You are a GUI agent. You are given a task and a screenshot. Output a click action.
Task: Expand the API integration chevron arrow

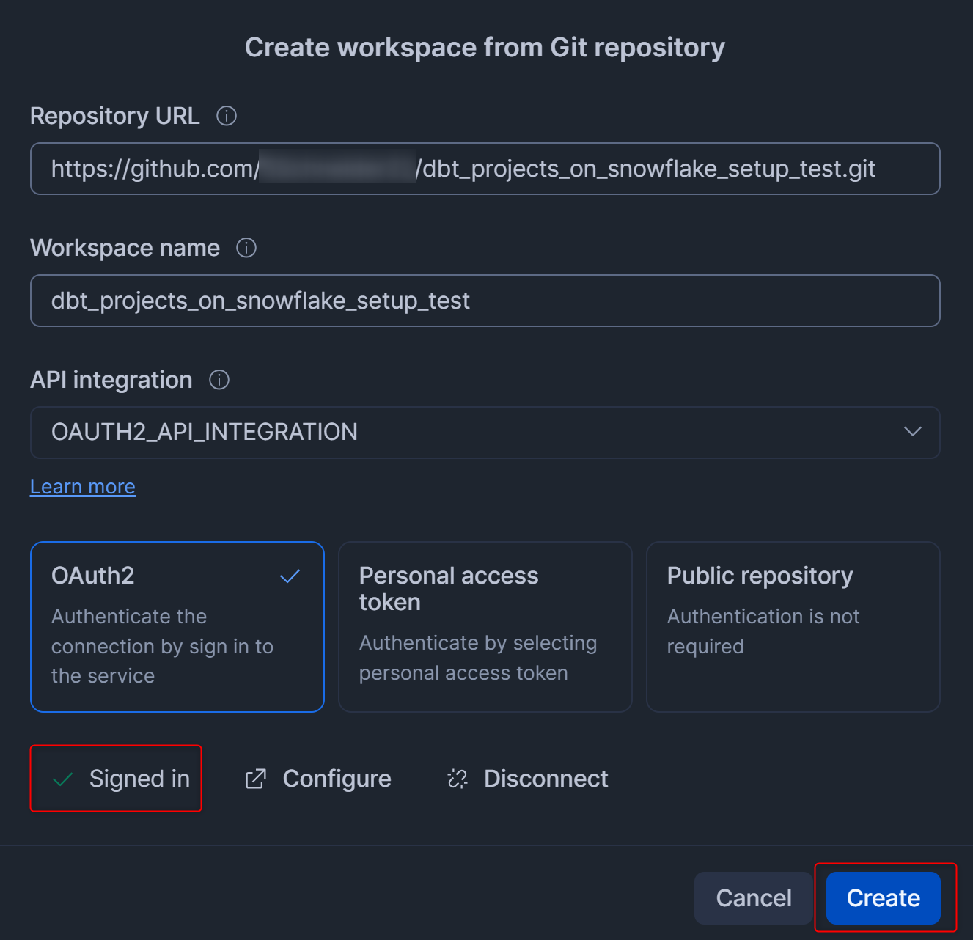pyautogui.click(x=912, y=432)
